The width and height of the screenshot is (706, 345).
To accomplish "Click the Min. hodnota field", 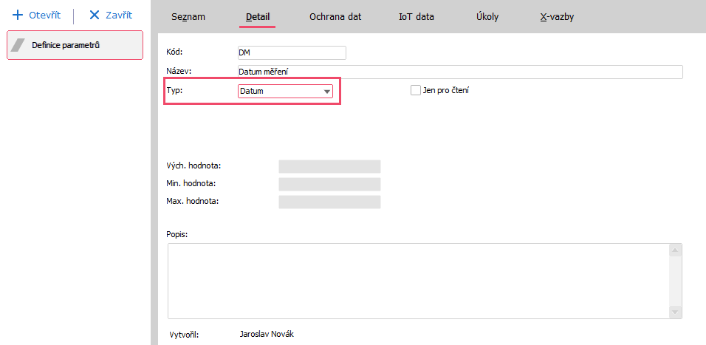I will (x=329, y=184).
